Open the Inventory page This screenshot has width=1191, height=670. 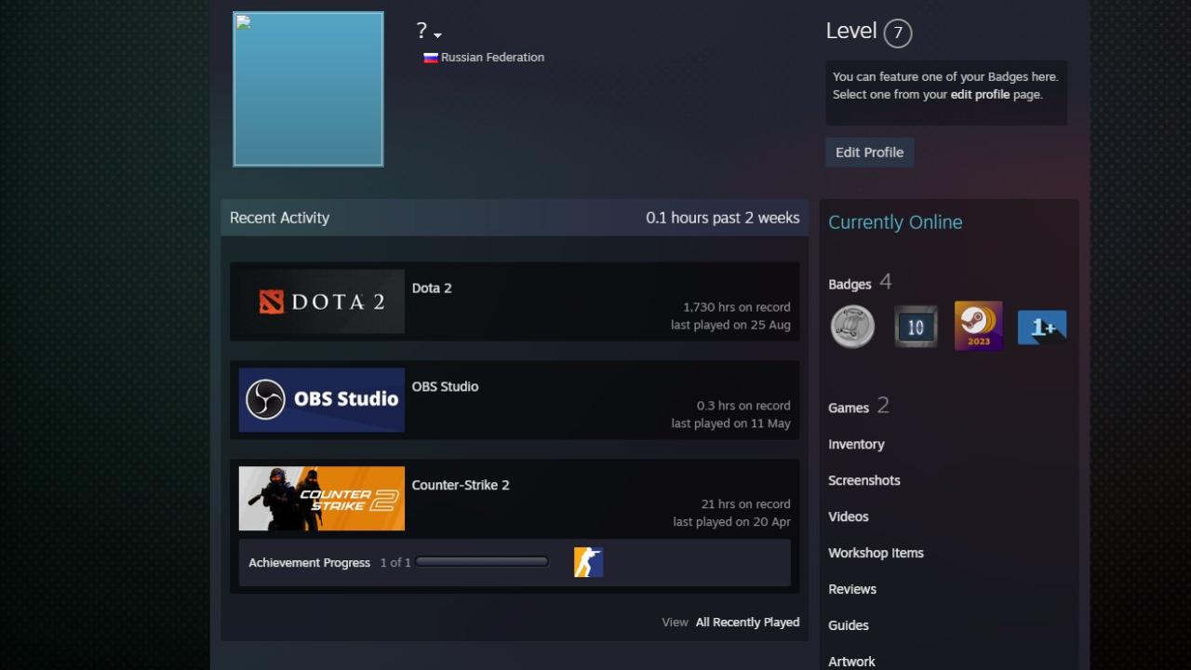click(856, 445)
